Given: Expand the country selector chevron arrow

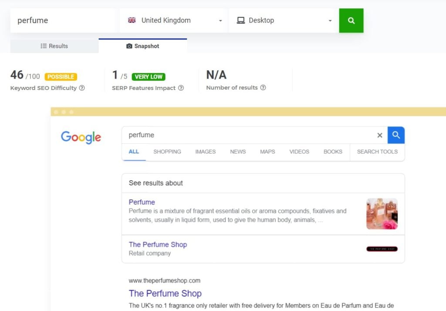Looking at the screenshot, I should 221,20.
